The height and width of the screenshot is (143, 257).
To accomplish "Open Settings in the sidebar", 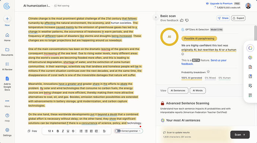I will click(x=7, y=132).
